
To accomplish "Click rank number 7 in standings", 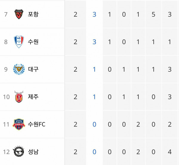I will (6, 14).
